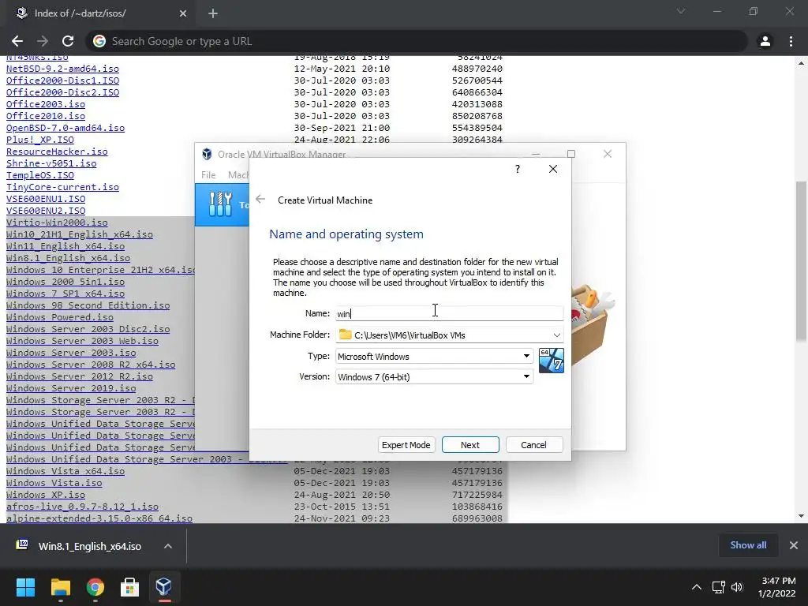Click Chrome icon on taskbar
The image size is (808, 606).
[x=95, y=586]
